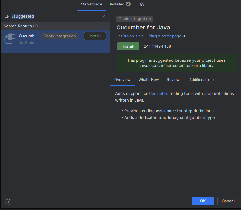Open the Reviews tab
Screen dimensions: 241x210
coord(174,80)
